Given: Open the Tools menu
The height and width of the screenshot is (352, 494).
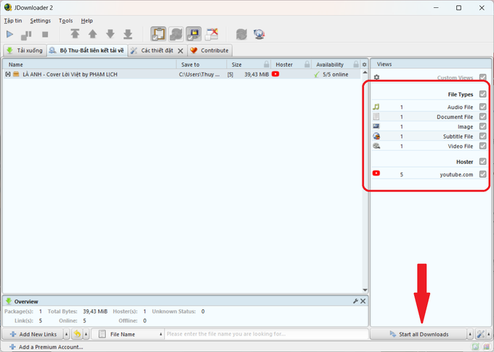Looking at the screenshot, I should (65, 21).
